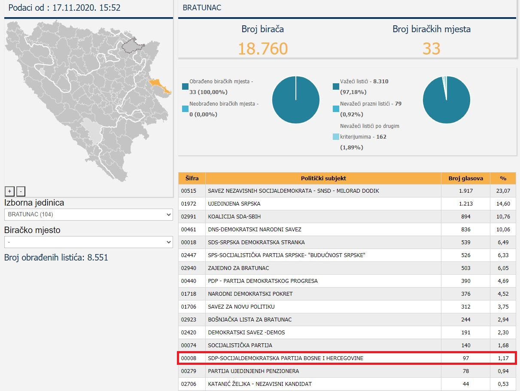Click the Obrađeno biračkih mjesta legend swatch

coord(185,87)
